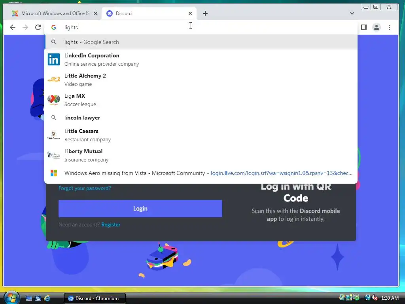Close the Microsoft Windows and Office tab

pyautogui.click(x=96, y=13)
